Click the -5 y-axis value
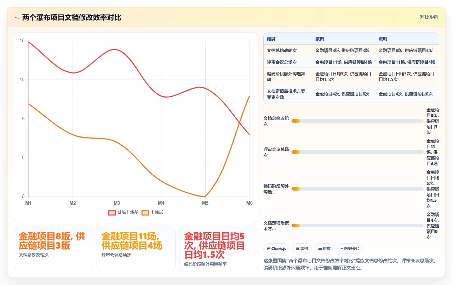 pyautogui.click(x=23, y=197)
